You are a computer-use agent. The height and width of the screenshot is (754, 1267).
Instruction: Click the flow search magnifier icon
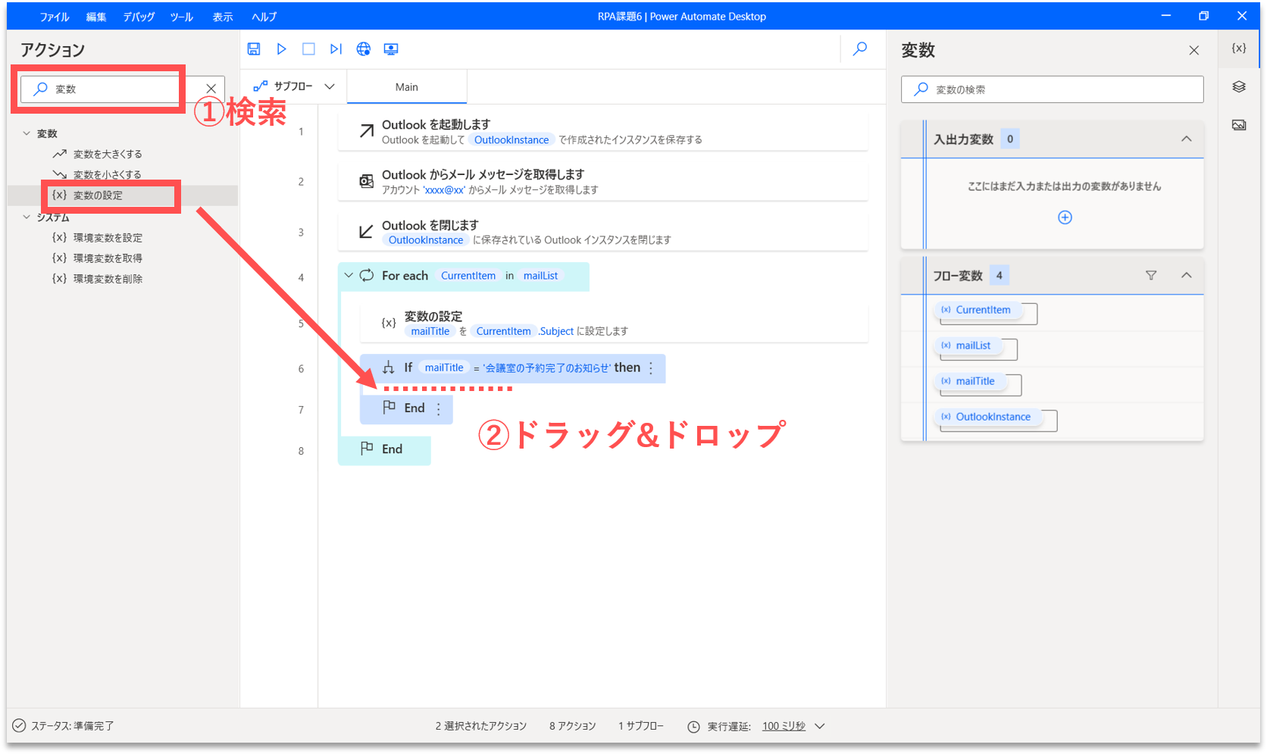click(x=860, y=49)
